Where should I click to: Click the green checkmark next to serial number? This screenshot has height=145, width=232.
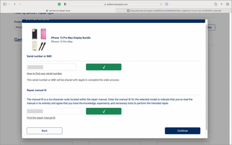tap(103, 67)
